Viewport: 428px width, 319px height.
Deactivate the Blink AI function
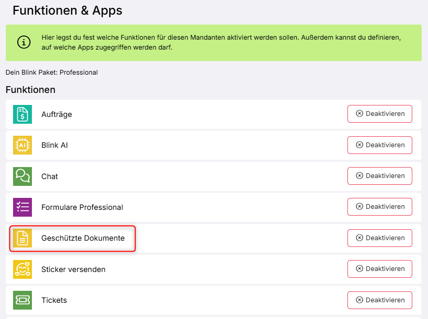pyautogui.click(x=379, y=145)
